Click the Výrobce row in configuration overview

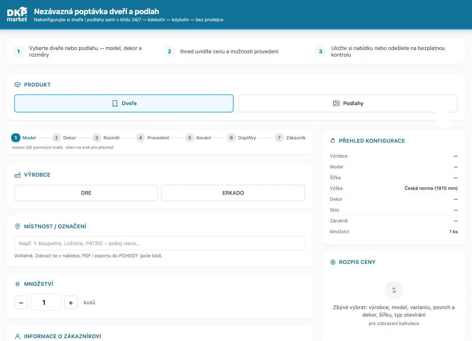(394, 156)
